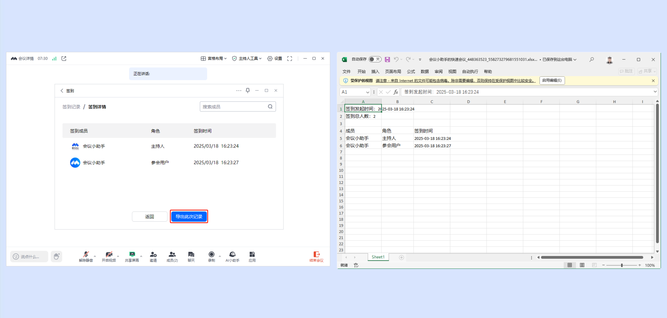Click the end meeting icon
Image resolution: width=667 pixels, height=318 pixels.
(x=316, y=254)
